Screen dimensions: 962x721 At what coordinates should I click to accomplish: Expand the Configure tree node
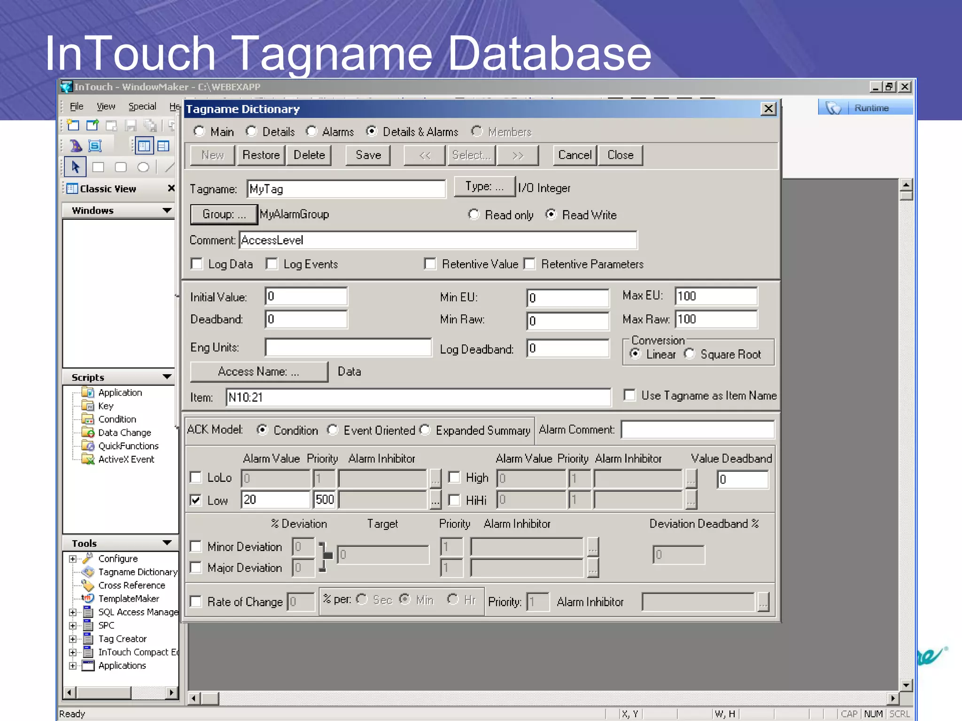point(73,559)
